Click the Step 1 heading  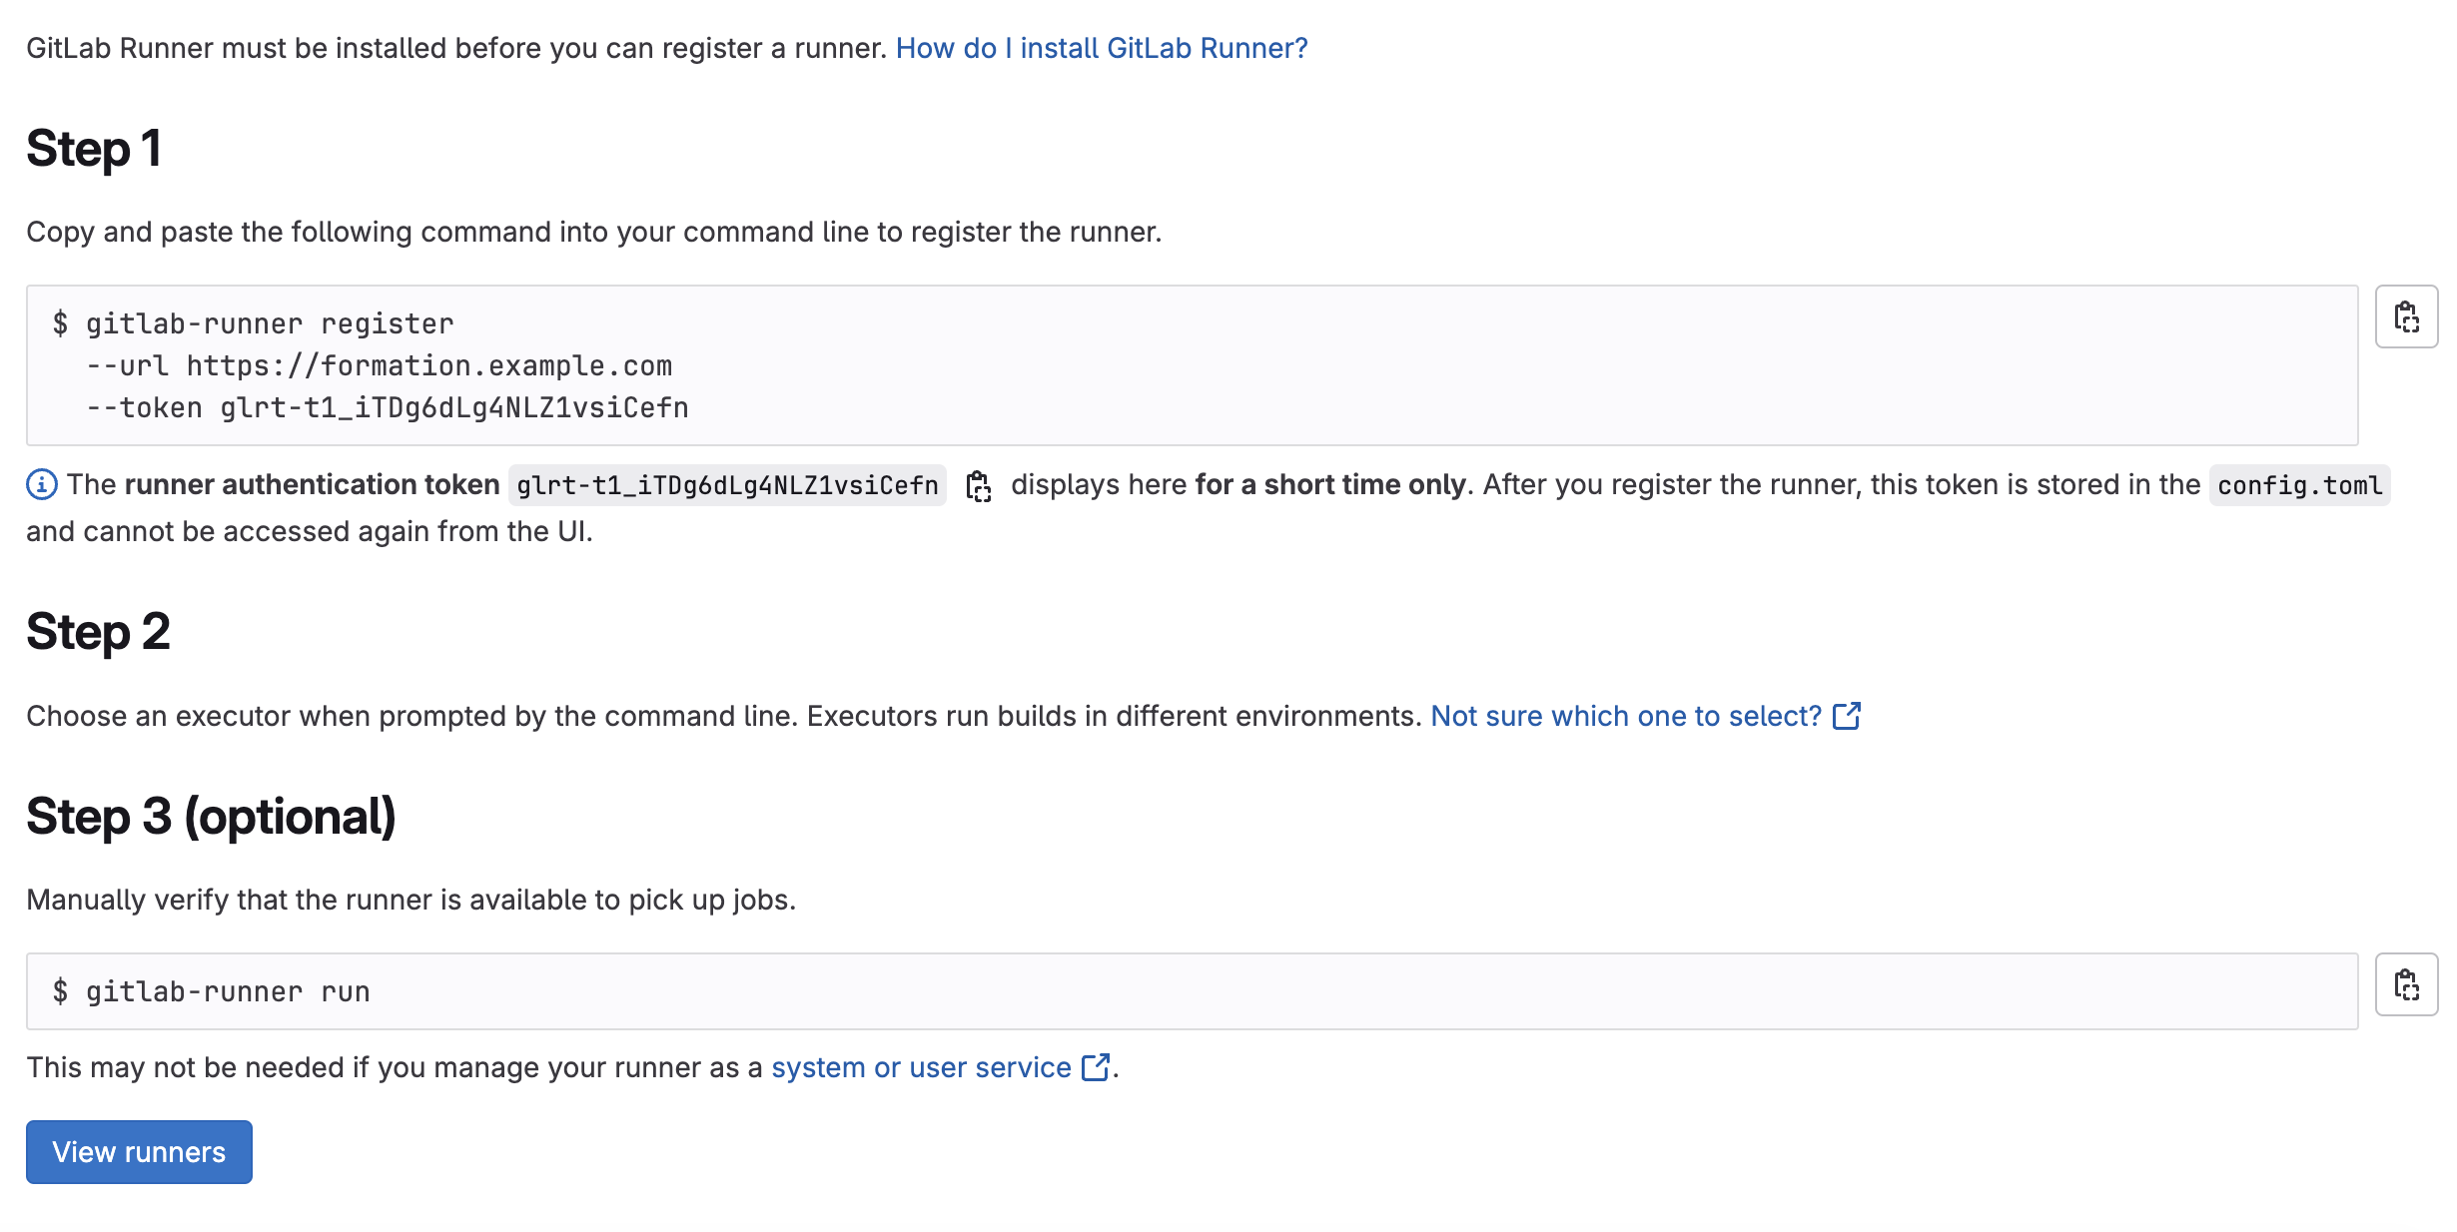click(94, 149)
